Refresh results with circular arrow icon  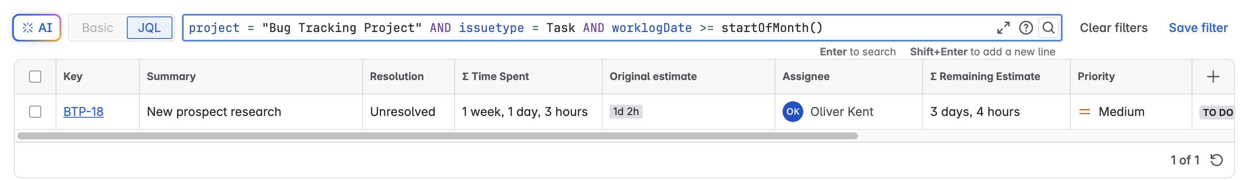(1216, 160)
